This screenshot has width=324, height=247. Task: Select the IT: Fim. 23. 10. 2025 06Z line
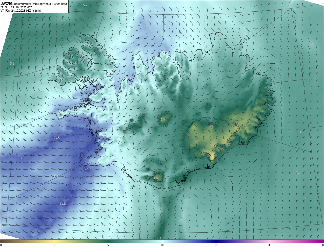[x=16, y=7]
